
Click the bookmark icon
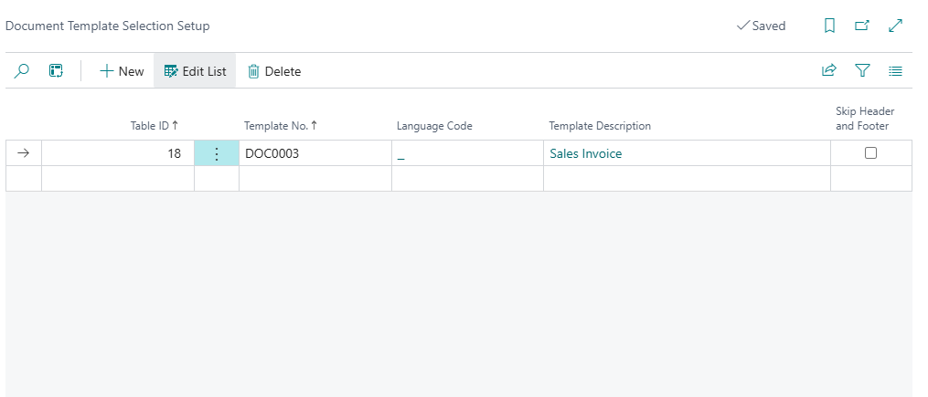coord(829,26)
